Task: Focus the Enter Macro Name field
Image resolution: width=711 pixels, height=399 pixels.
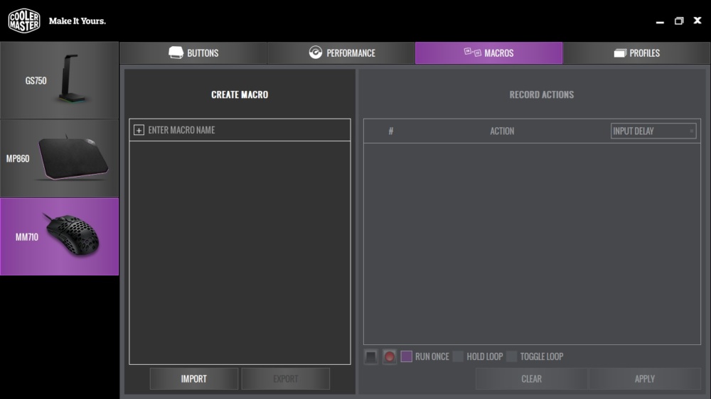Action: [x=240, y=130]
